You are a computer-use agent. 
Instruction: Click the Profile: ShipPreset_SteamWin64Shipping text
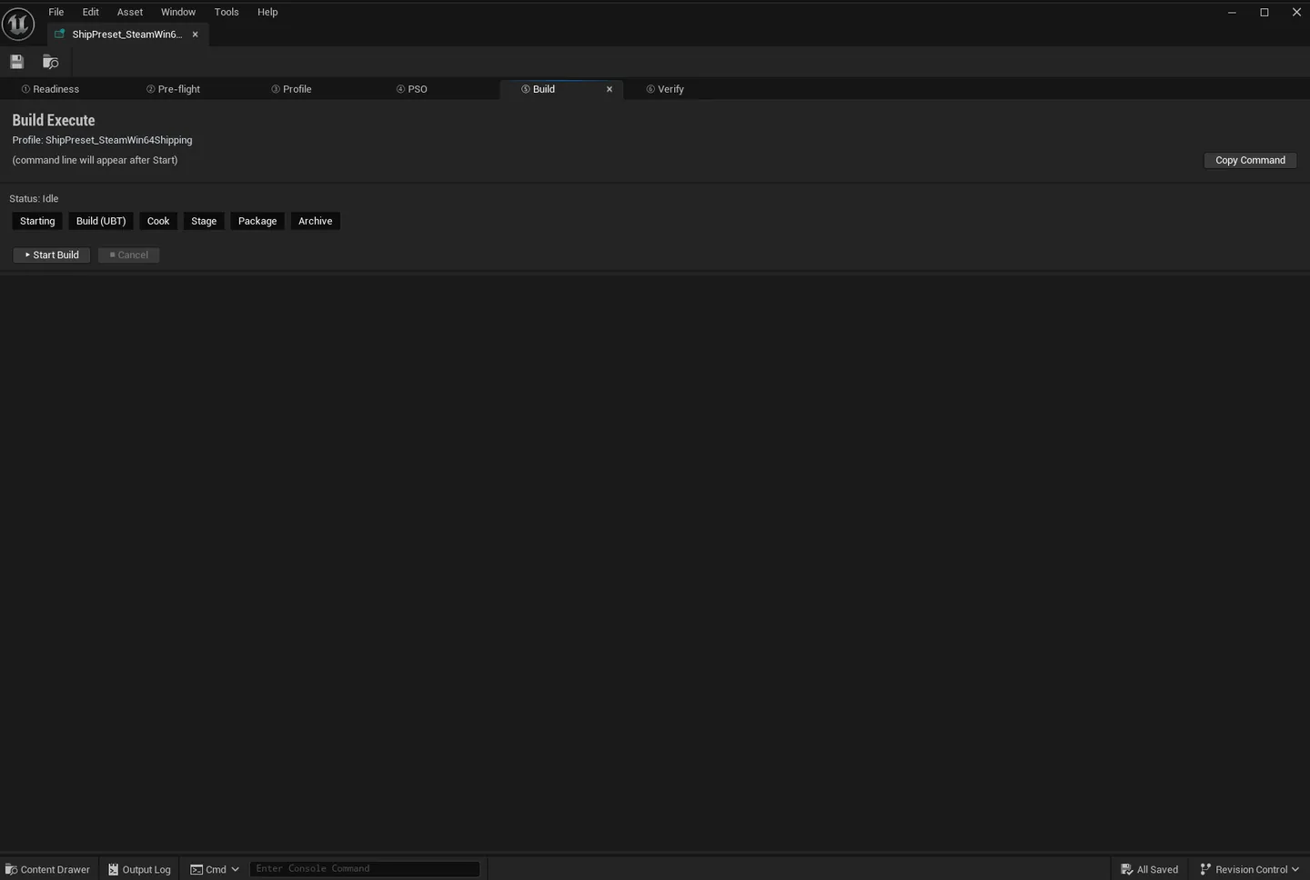click(102, 140)
